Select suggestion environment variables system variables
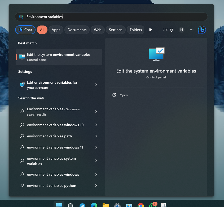The width and height of the screenshot is (224, 207). 59,161
